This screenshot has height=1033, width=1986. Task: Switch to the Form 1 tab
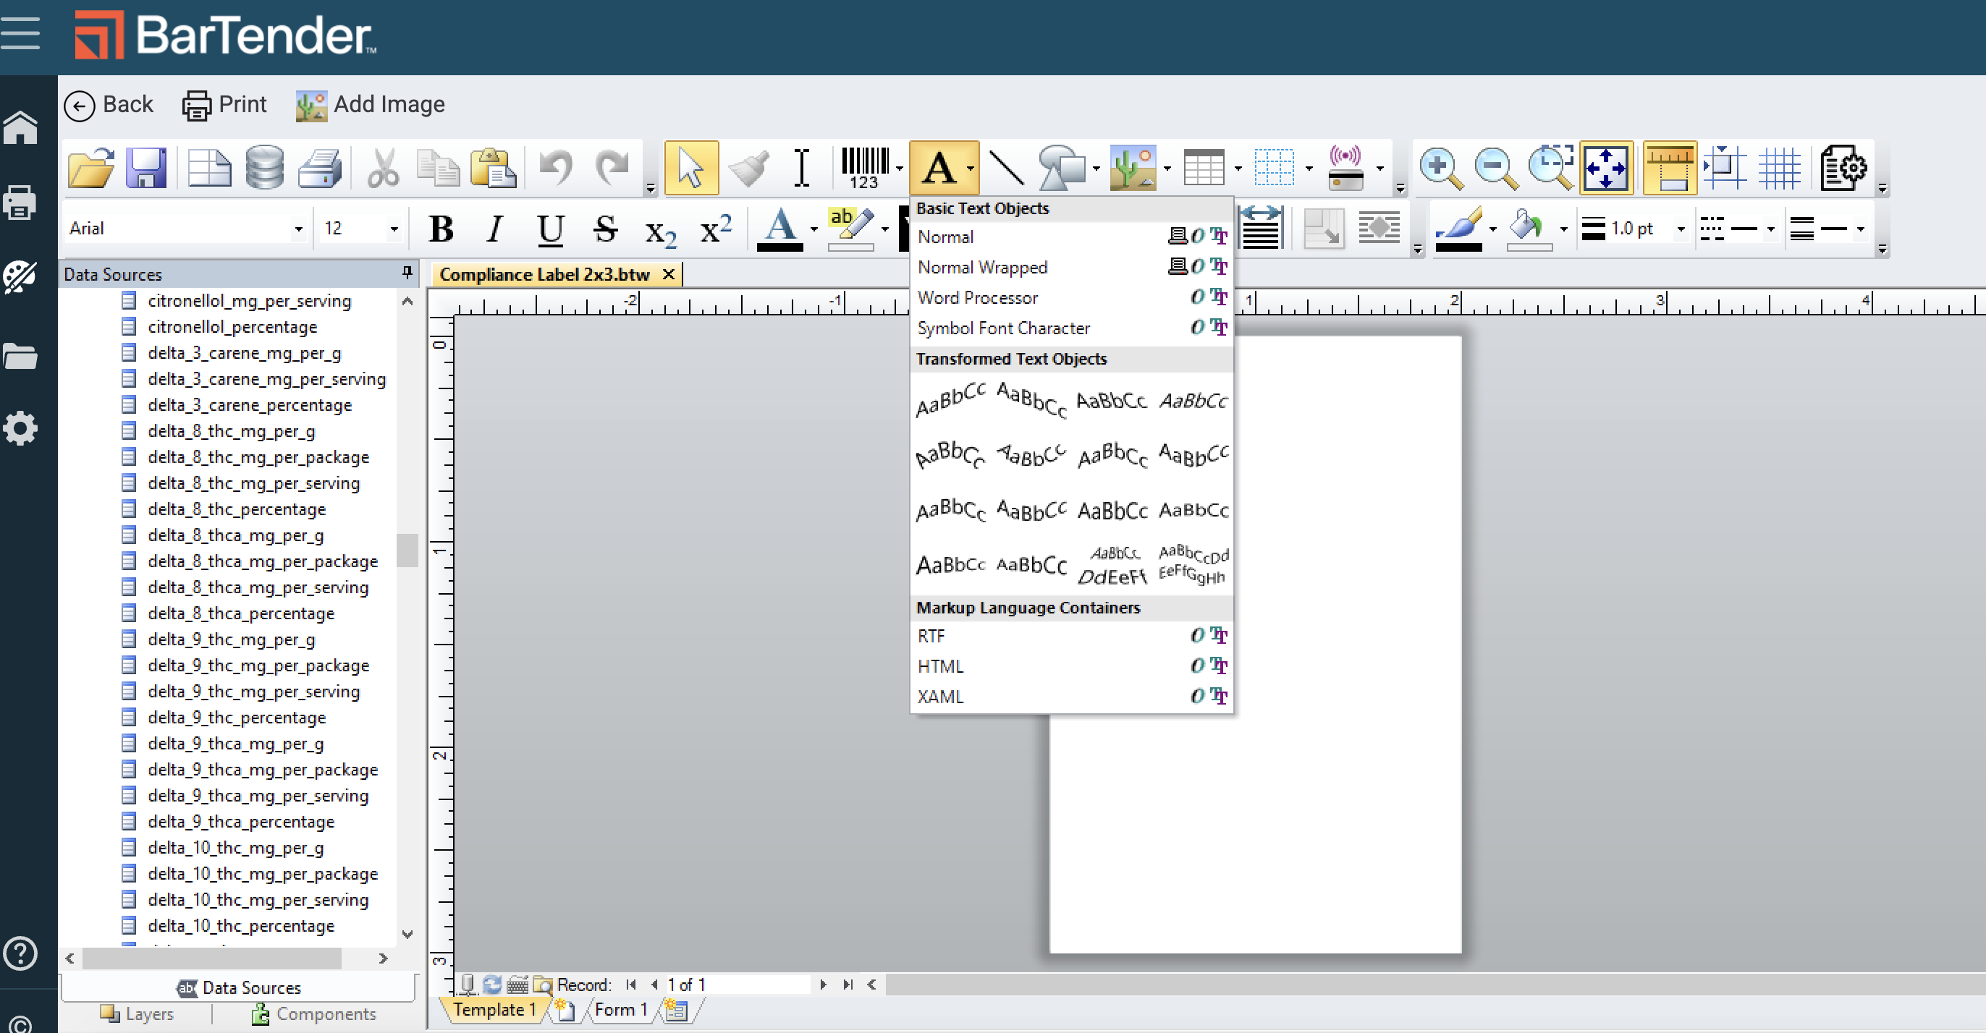(x=620, y=1009)
